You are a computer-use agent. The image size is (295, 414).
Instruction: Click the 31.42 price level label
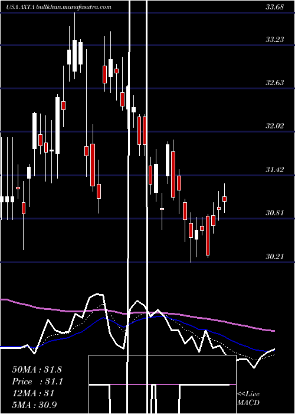(275, 170)
